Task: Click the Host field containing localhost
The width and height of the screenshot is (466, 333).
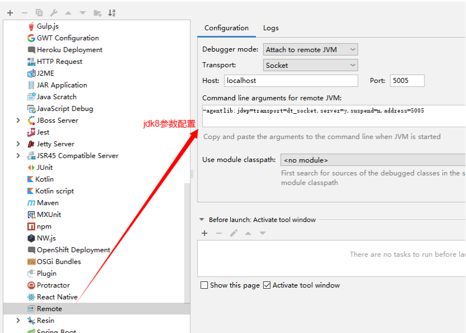Action: coord(291,81)
